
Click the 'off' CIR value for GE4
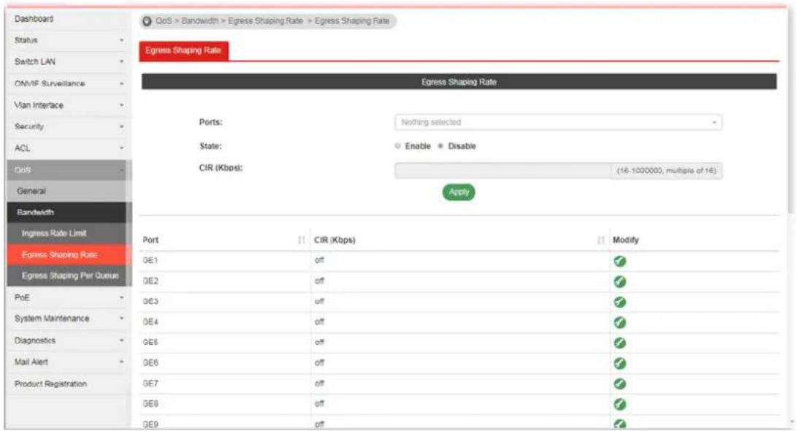(x=319, y=322)
